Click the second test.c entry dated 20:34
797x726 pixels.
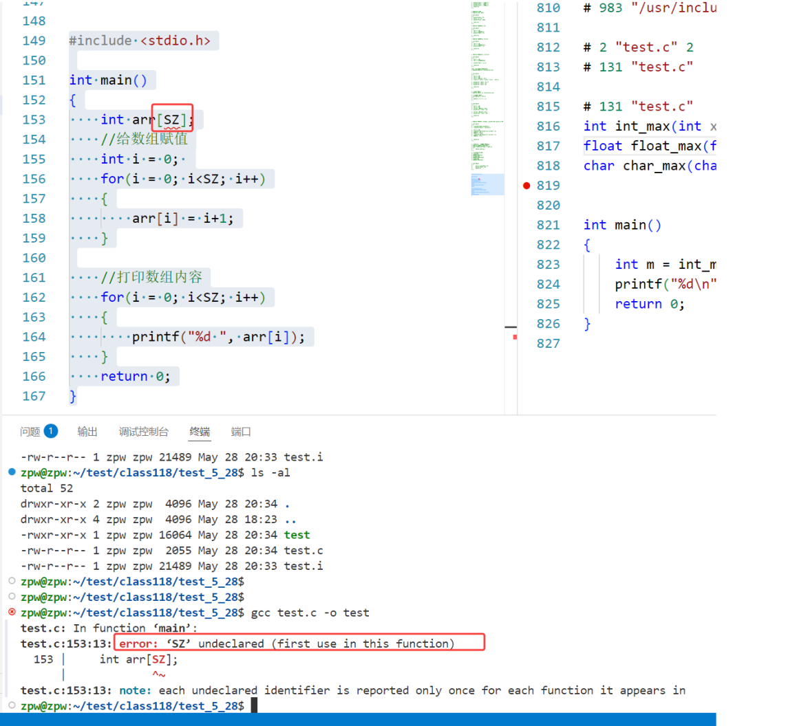point(304,550)
